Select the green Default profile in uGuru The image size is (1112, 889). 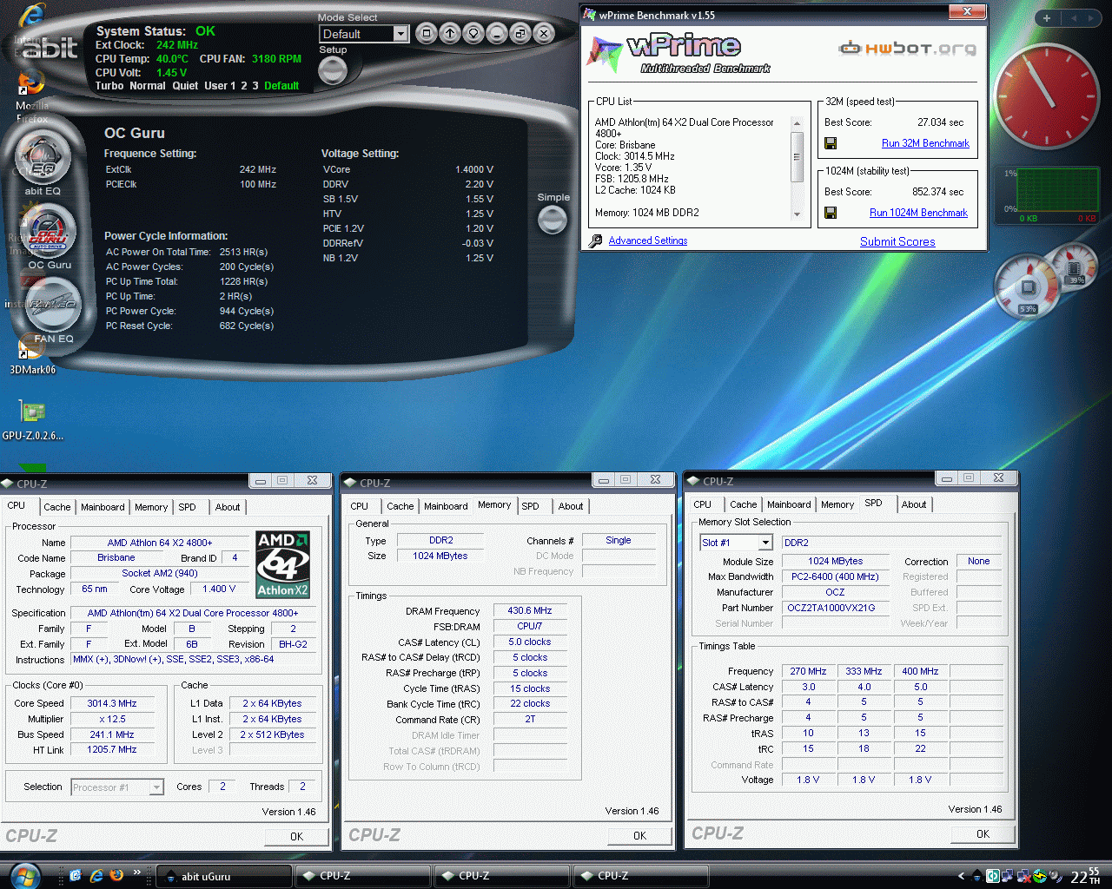(281, 86)
